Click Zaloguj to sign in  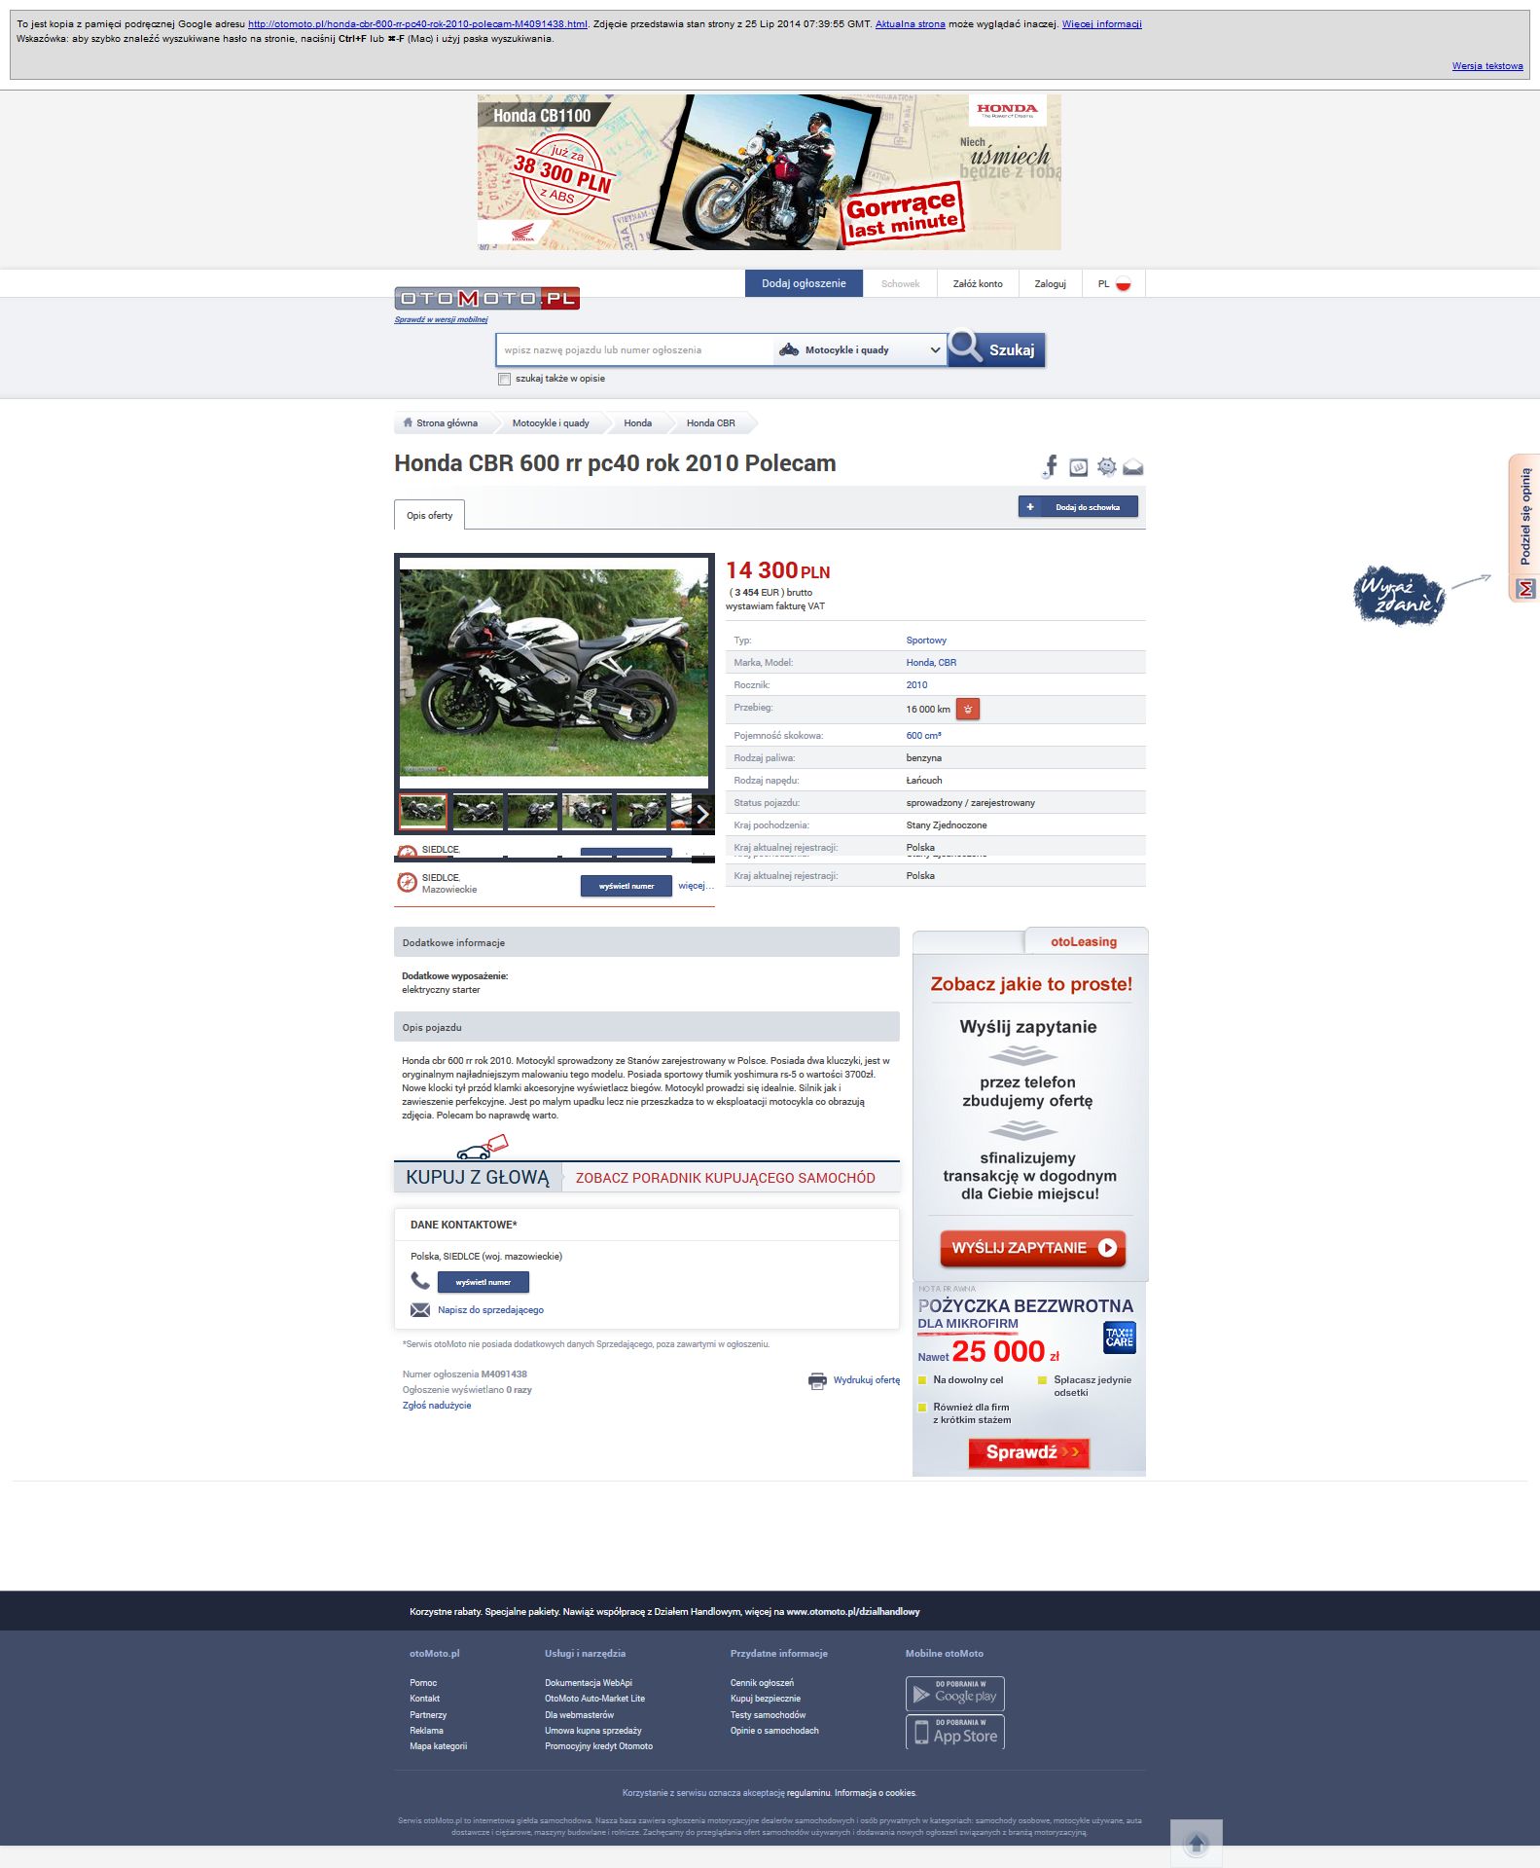(1051, 283)
